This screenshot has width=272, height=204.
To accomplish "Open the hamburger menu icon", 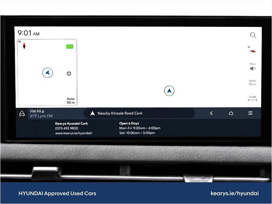I will click(250, 113).
